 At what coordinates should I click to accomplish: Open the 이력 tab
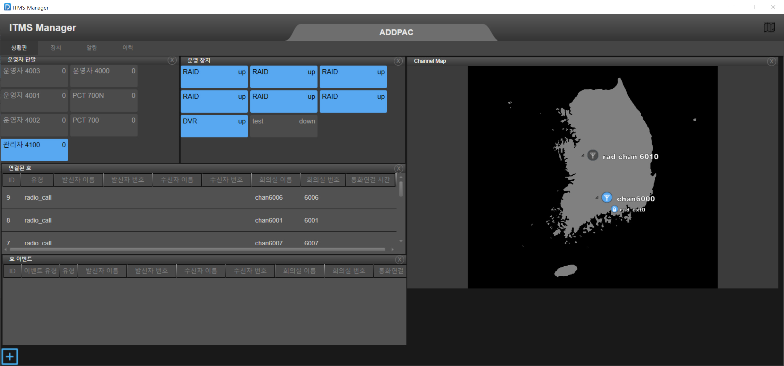coord(127,48)
